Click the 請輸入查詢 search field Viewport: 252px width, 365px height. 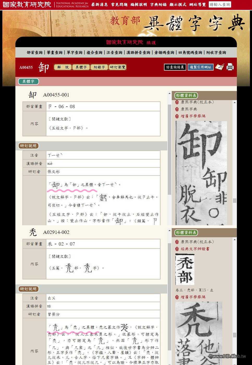pos(220,4)
